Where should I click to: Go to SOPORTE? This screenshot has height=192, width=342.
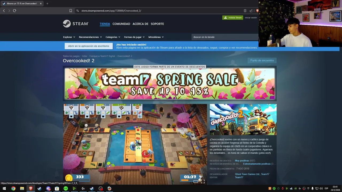157,24
